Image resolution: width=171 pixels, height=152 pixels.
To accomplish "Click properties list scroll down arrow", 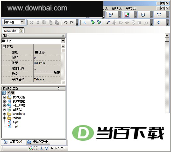I will 63,82.
